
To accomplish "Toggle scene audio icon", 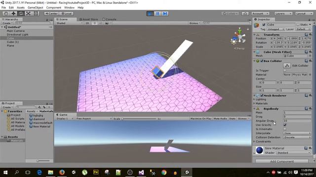I will click(x=101, y=23).
